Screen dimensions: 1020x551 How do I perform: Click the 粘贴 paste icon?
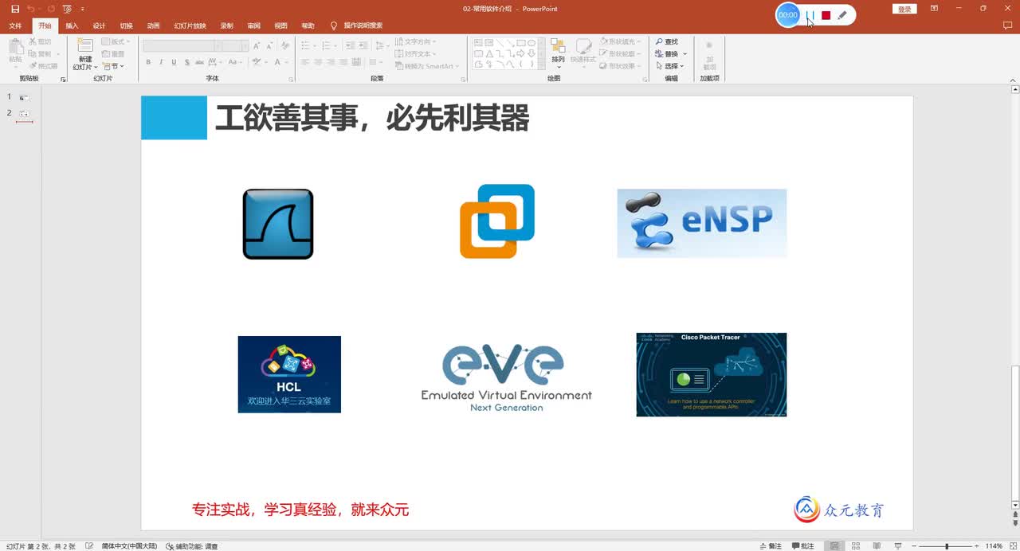15,46
